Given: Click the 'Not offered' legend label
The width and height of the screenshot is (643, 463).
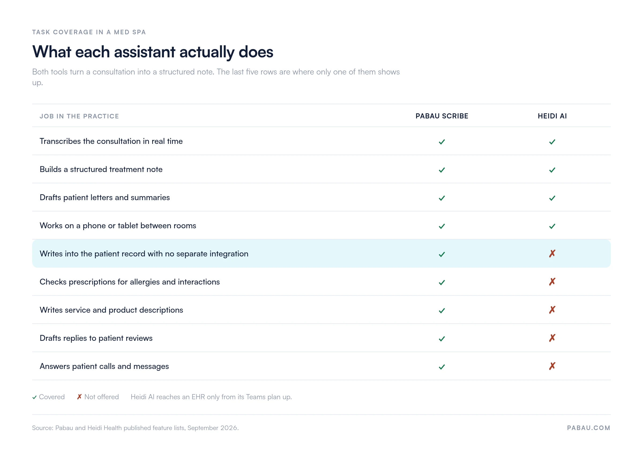Looking at the screenshot, I should click(x=102, y=397).
